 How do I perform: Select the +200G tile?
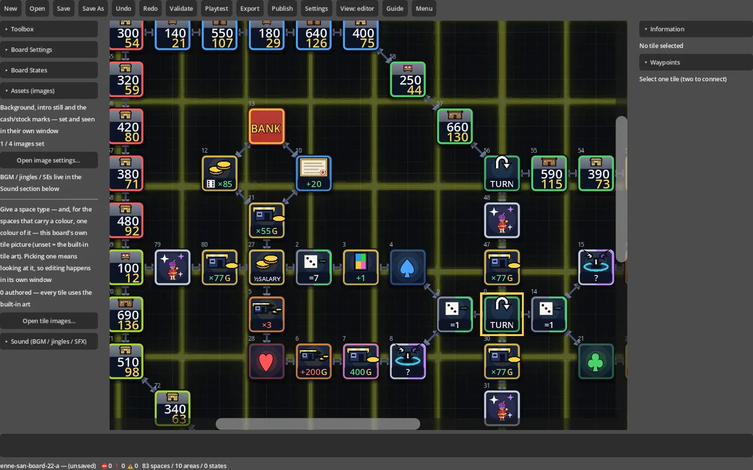[314, 361]
